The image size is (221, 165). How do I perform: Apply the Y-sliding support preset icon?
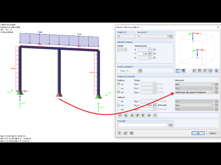point(143,115)
